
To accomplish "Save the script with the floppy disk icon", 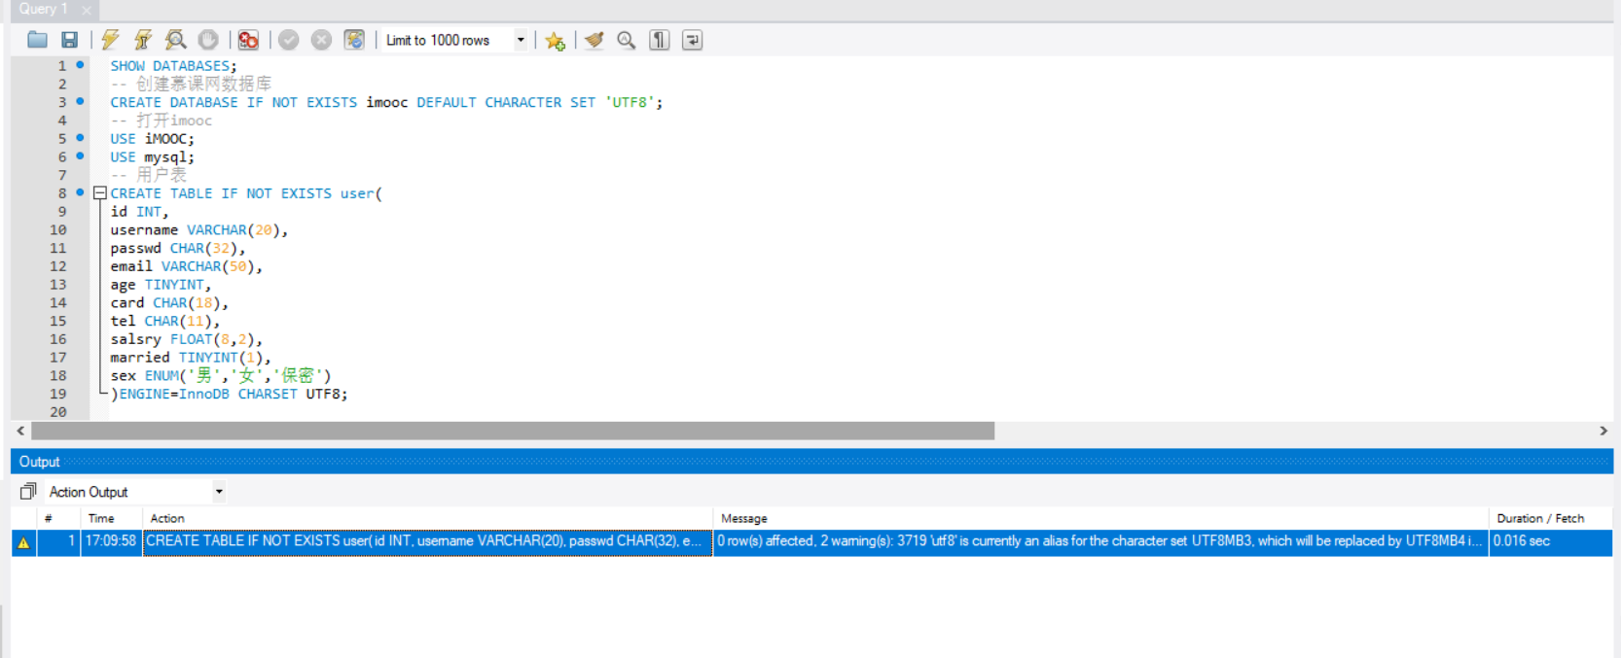I will (x=69, y=40).
